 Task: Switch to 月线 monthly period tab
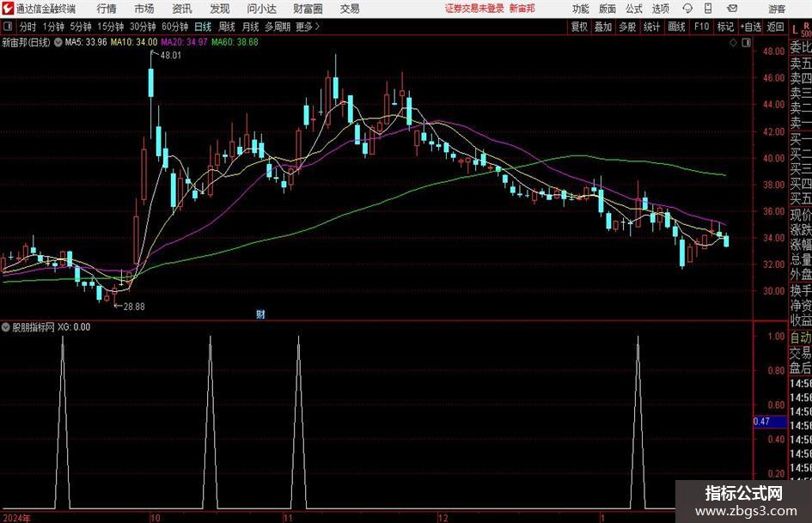pos(251,27)
